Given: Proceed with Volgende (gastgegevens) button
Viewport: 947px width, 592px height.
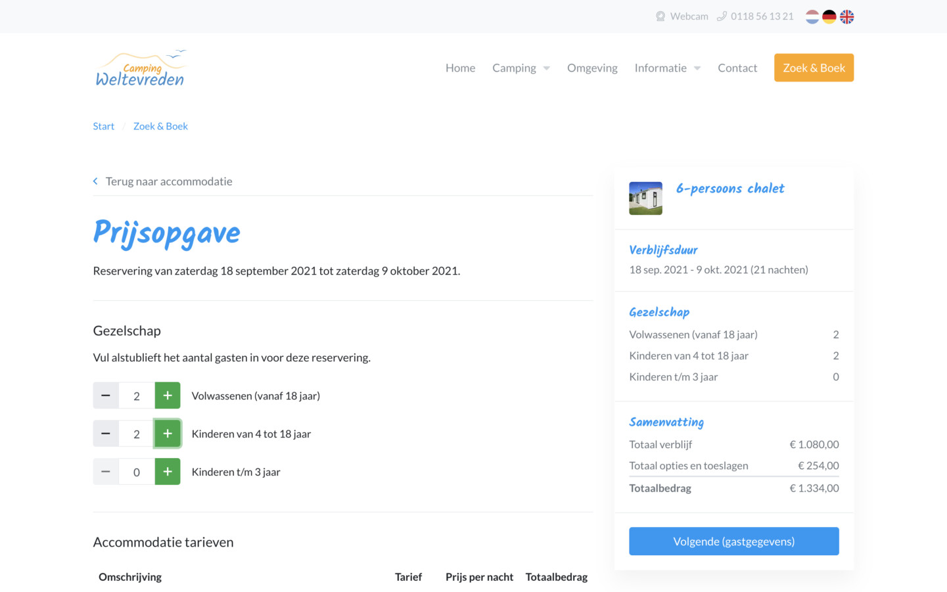Looking at the screenshot, I should [733, 541].
